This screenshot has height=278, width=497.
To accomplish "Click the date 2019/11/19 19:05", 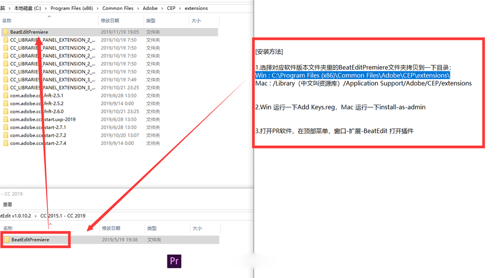I will click(x=120, y=32).
